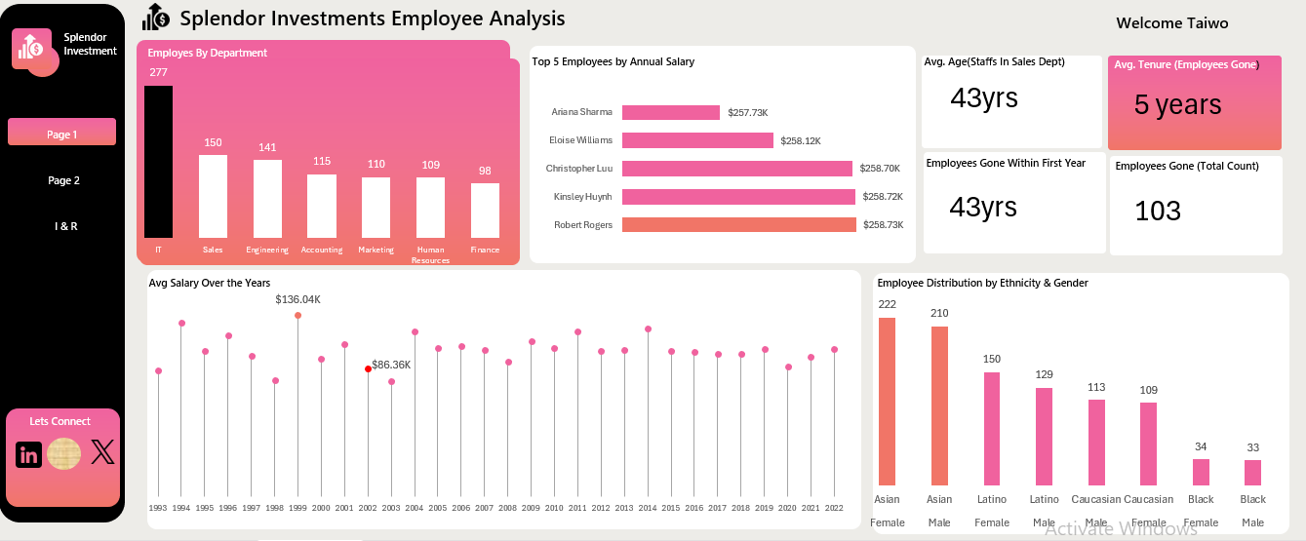This screenshot has width=1306, height=541.
Task: Click the Employees Gone total 103 value
Action: [1159, 211]
